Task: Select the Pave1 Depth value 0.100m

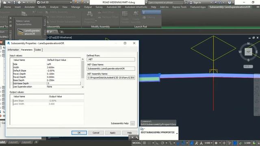Action: [x=50, y=74]
